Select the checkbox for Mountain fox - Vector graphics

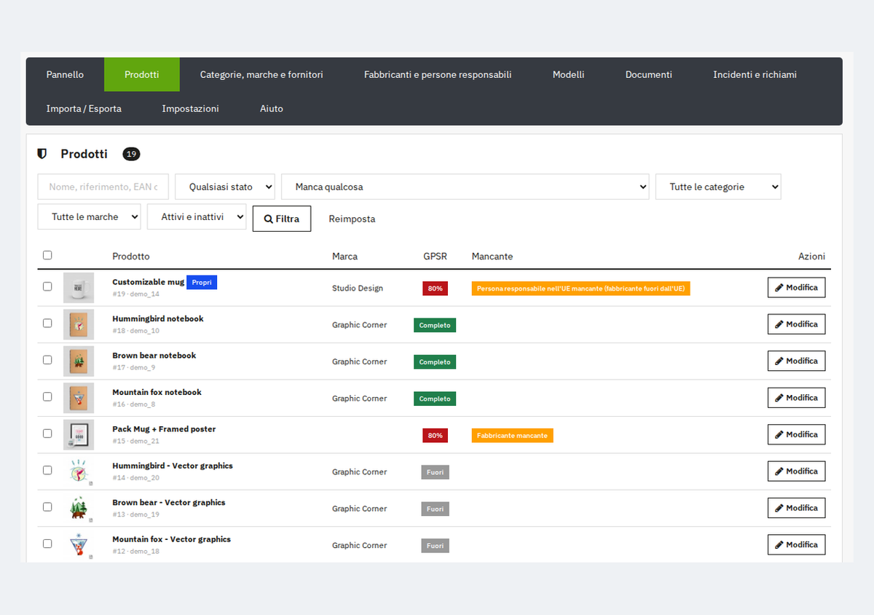tap(47, 544)
